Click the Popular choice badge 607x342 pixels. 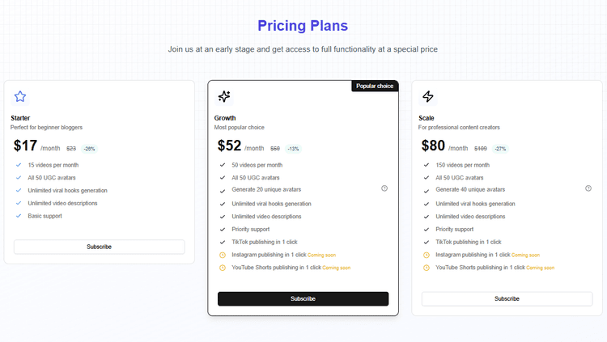[x=375, y=86]
